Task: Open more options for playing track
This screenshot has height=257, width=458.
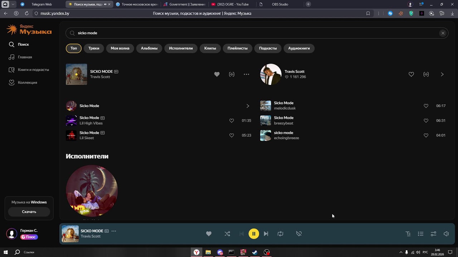Action: click(114, 231)
